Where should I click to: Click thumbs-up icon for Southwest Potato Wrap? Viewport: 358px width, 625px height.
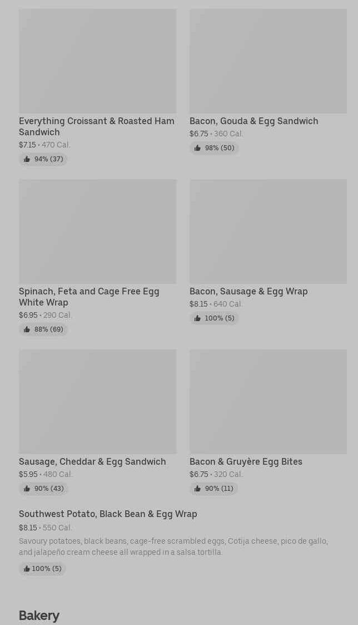pos(27,569)
